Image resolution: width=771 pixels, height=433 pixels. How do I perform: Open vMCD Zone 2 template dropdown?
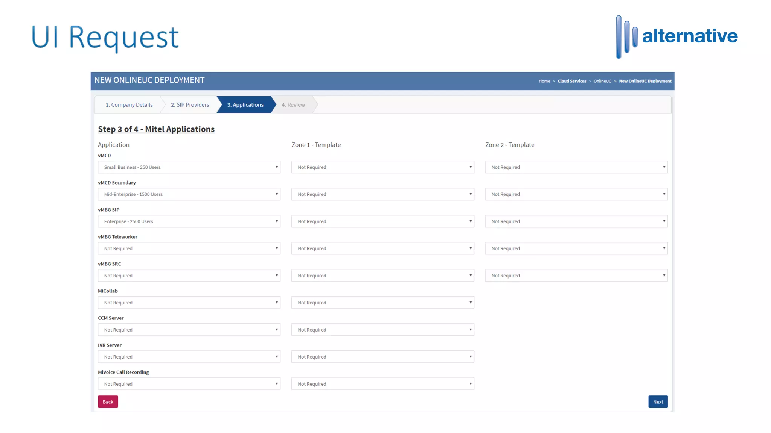[576, 167]
